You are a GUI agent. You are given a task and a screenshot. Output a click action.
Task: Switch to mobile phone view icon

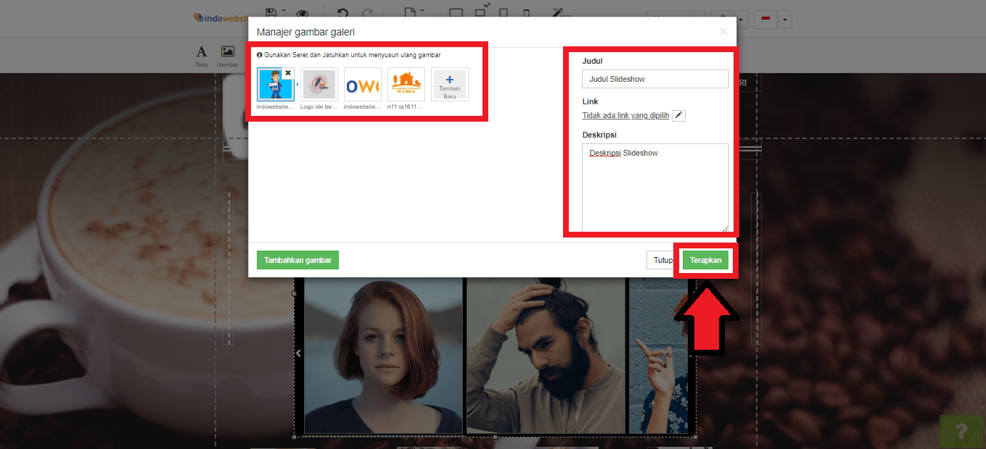[x=527, y=13]
